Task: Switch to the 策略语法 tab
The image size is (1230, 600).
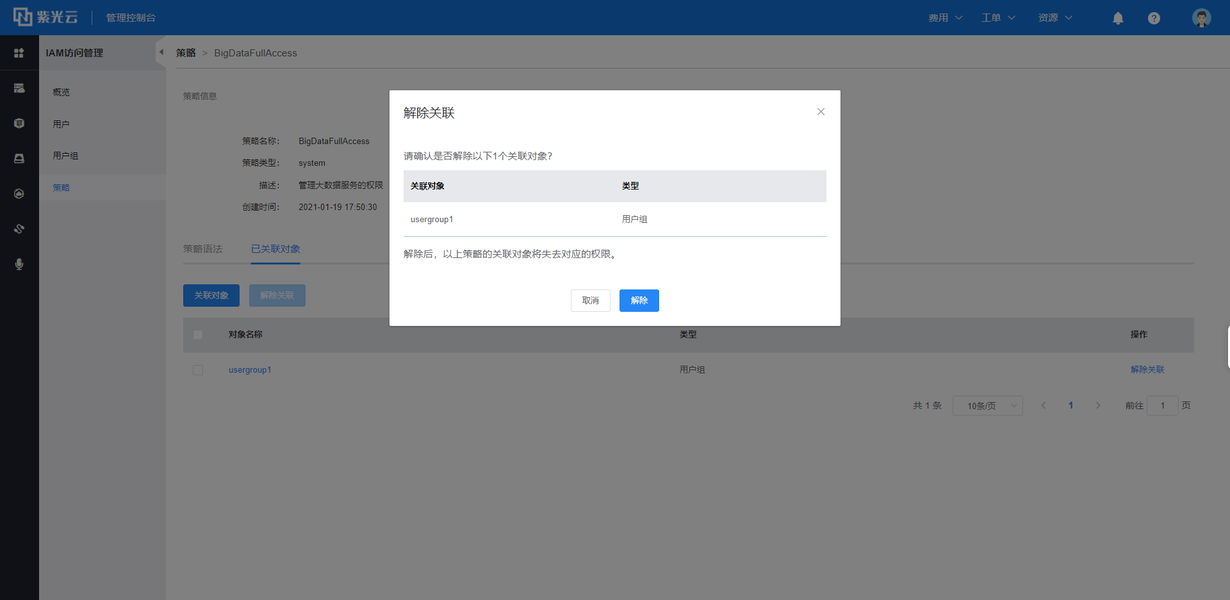Action: point(202,249)
